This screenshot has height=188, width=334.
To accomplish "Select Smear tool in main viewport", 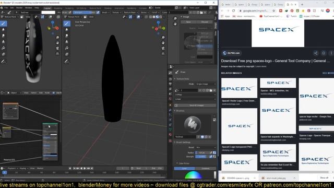I will pyautogui.click(x=67, y=36).
